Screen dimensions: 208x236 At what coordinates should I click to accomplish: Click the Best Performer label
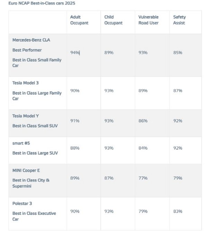click(27, 50)
